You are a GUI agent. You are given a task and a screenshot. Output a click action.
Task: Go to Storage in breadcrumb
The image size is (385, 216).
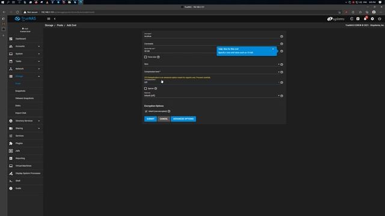(49, 25)
